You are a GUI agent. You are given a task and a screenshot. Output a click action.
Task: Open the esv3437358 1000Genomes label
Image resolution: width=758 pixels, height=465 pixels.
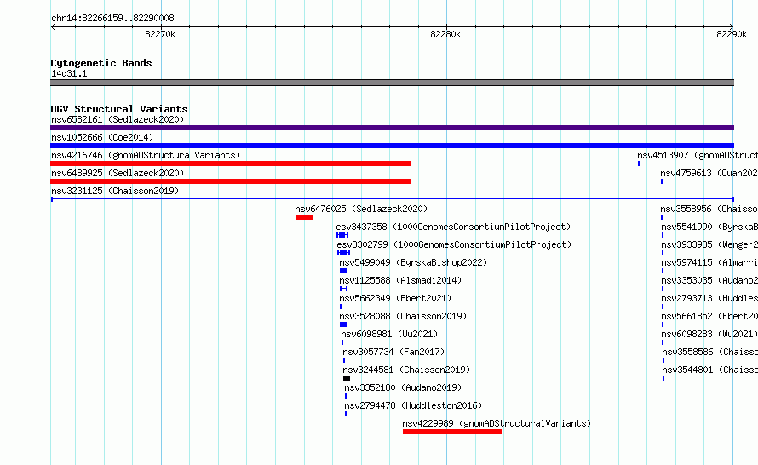point(453,227)
